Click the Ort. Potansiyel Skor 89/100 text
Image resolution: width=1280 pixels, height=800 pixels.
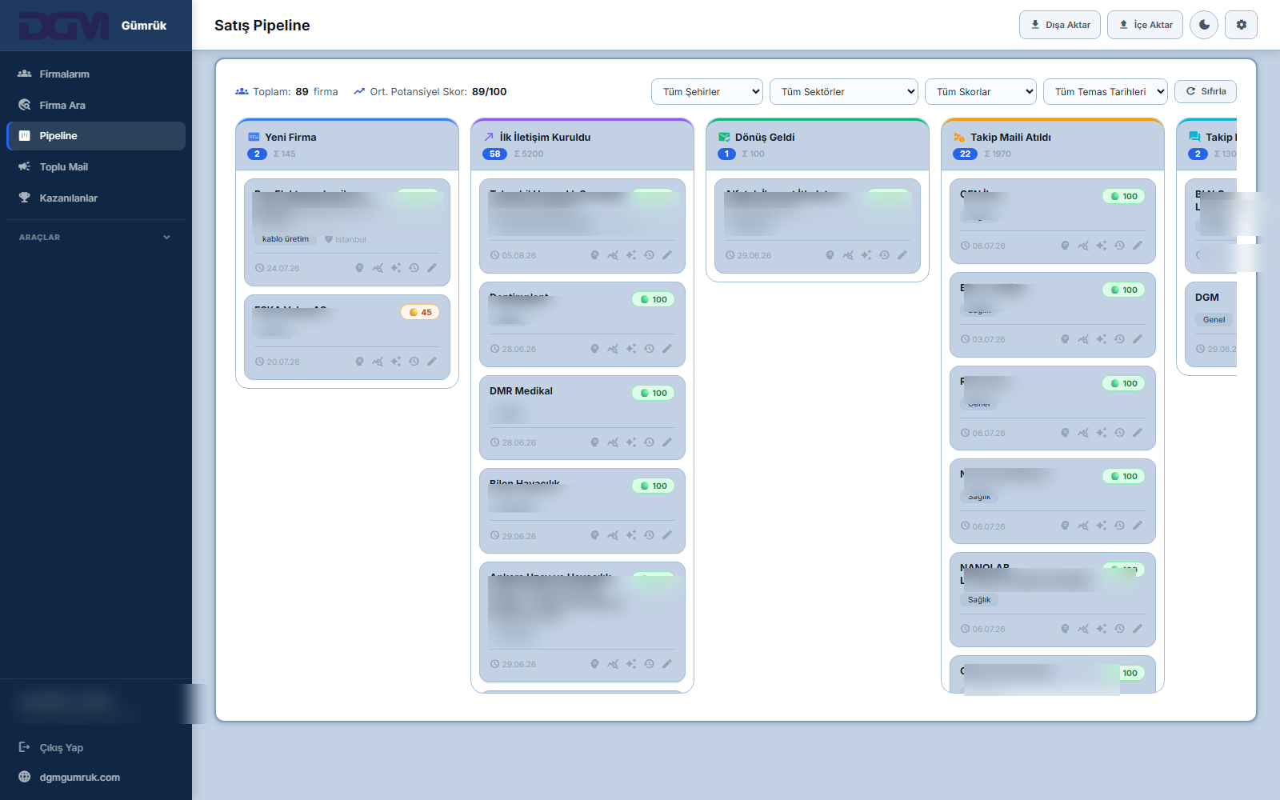(430, 92)
